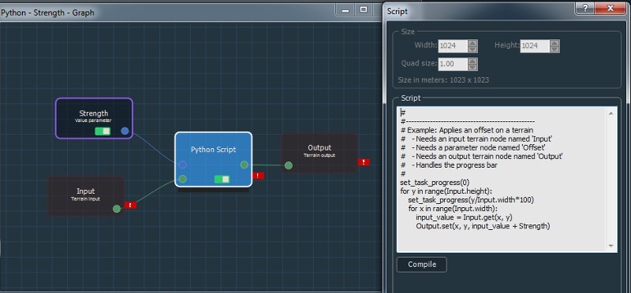
Task: Click the comment 'Needs an input terrain node named Input'
Action: (484, 139)
